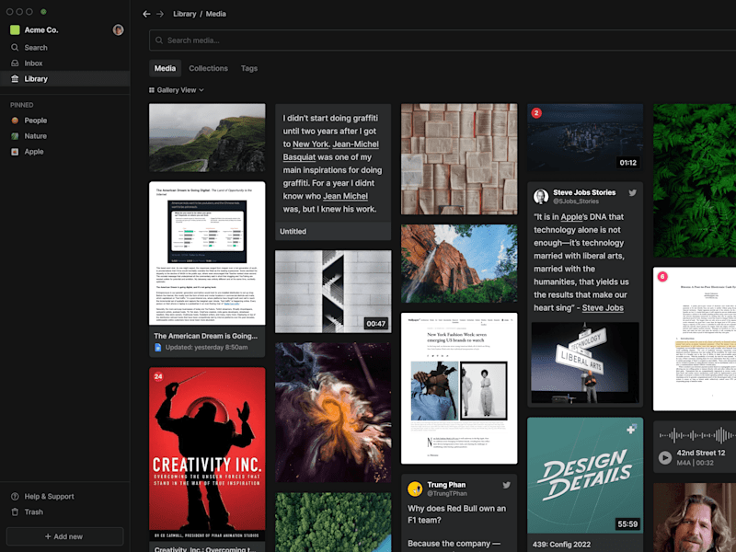Click the red 2 badge on city video
Viewport: 736px width, 552px height.
pos(536,112)
